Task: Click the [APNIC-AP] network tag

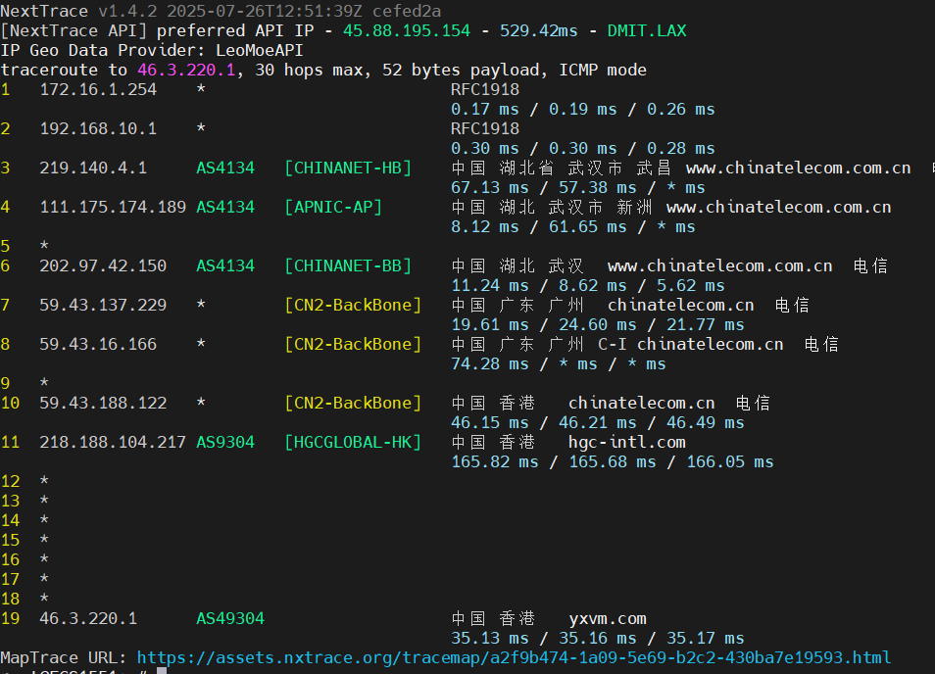Action: pyautogui.click(x=333, y=207)
